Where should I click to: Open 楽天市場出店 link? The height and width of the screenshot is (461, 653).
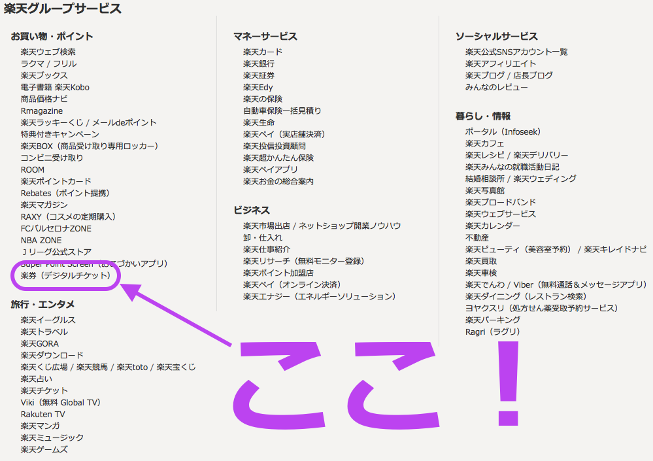tap(267, 226)
